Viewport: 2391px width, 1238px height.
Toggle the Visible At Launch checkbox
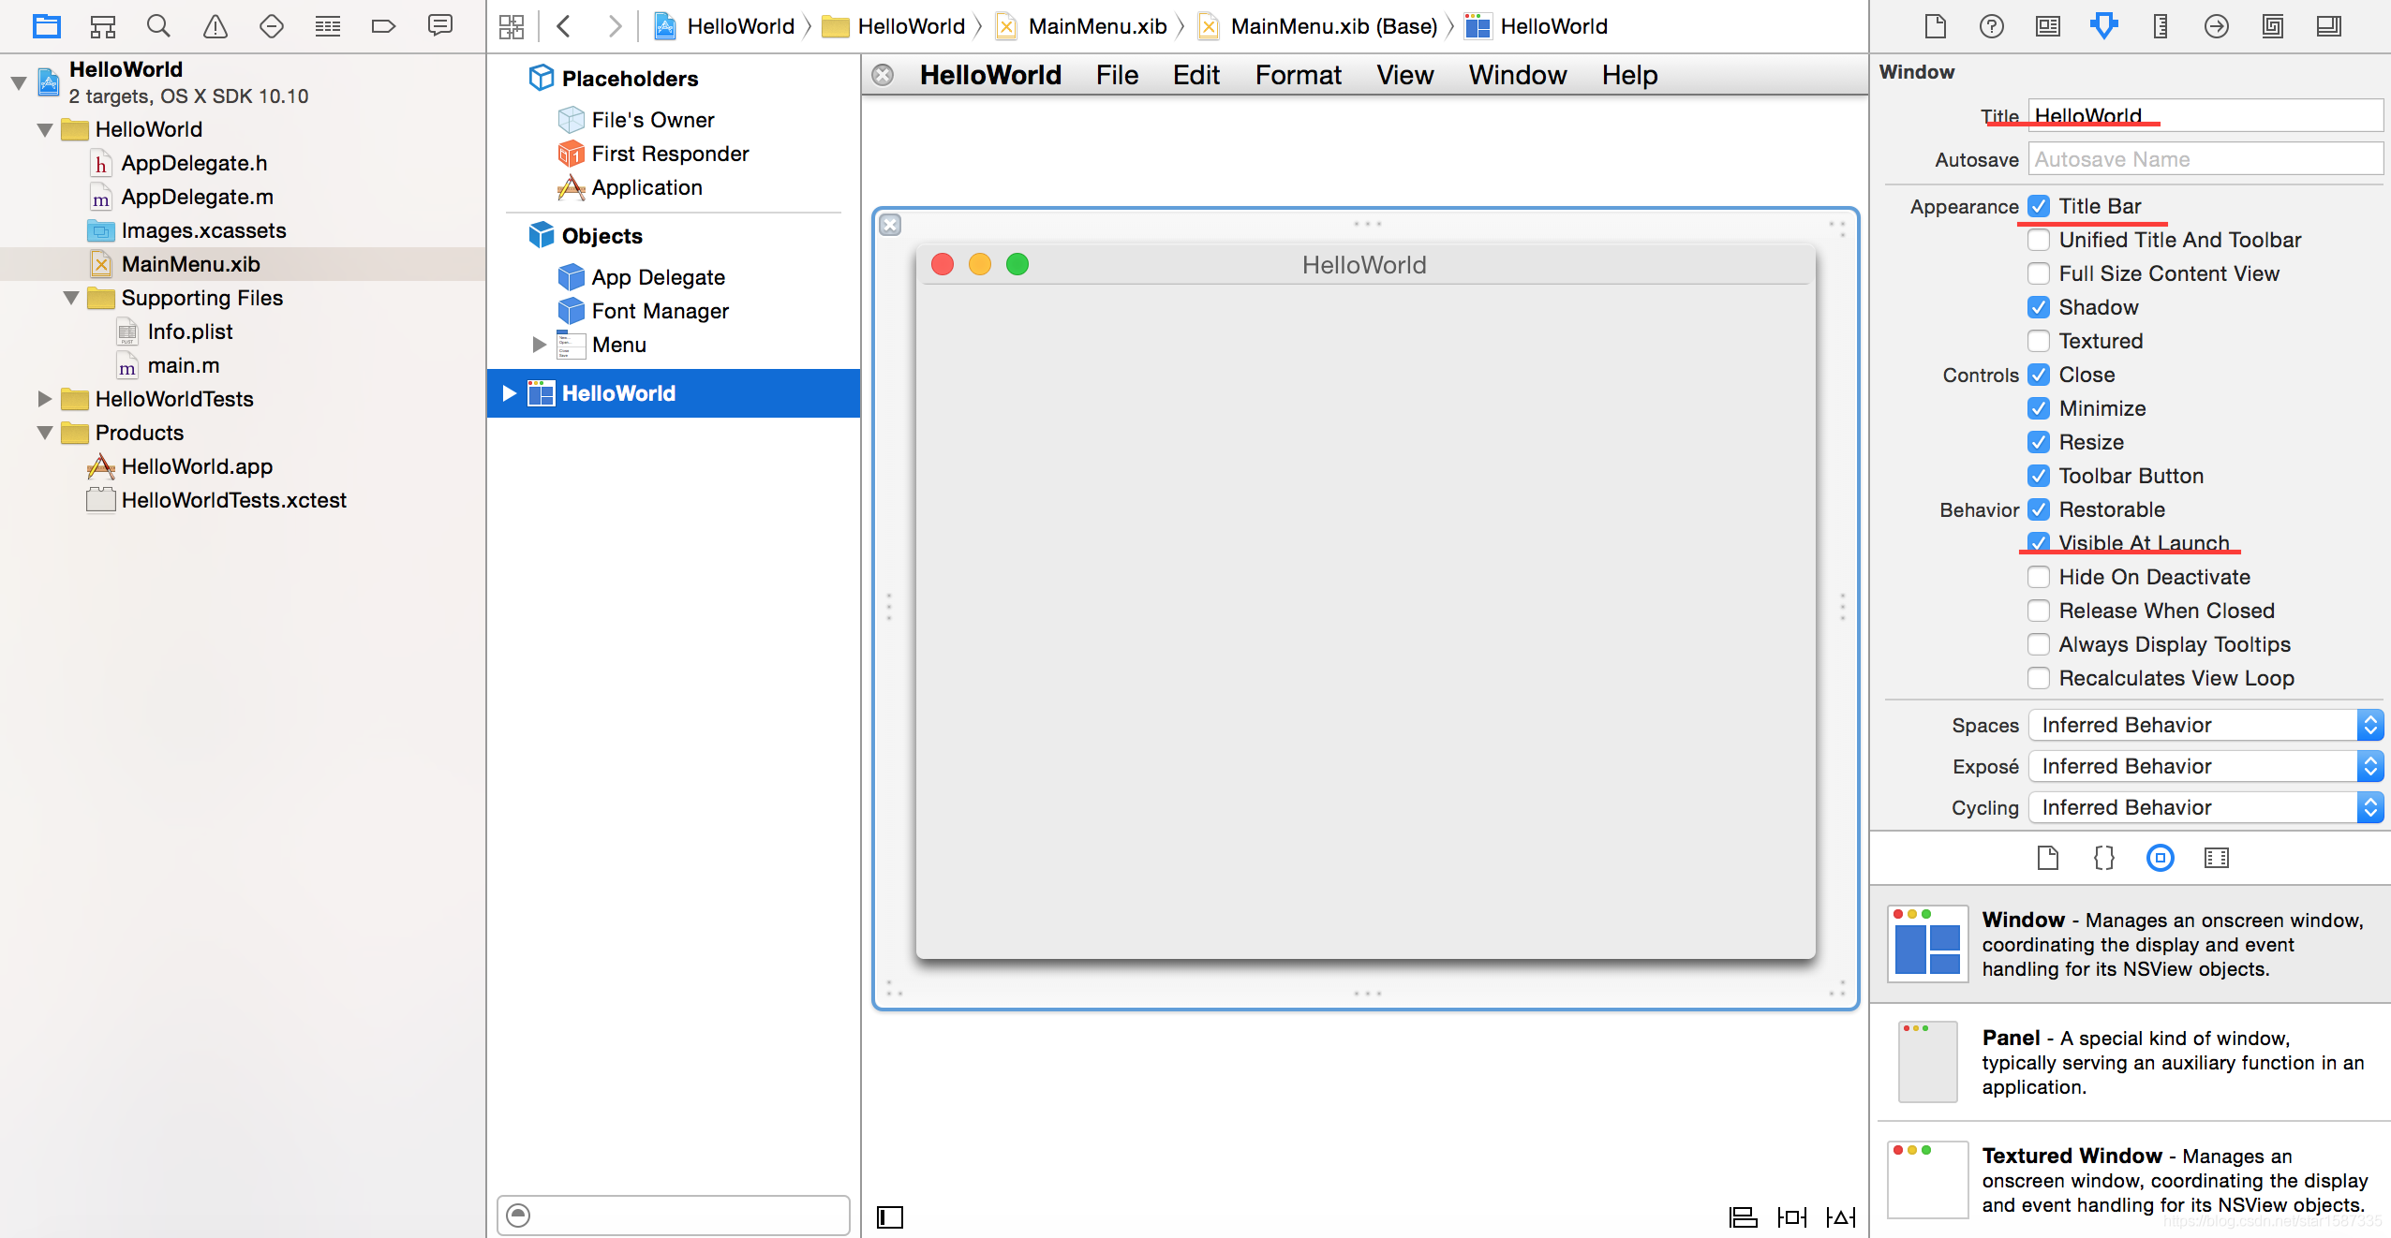(2039, 541)
